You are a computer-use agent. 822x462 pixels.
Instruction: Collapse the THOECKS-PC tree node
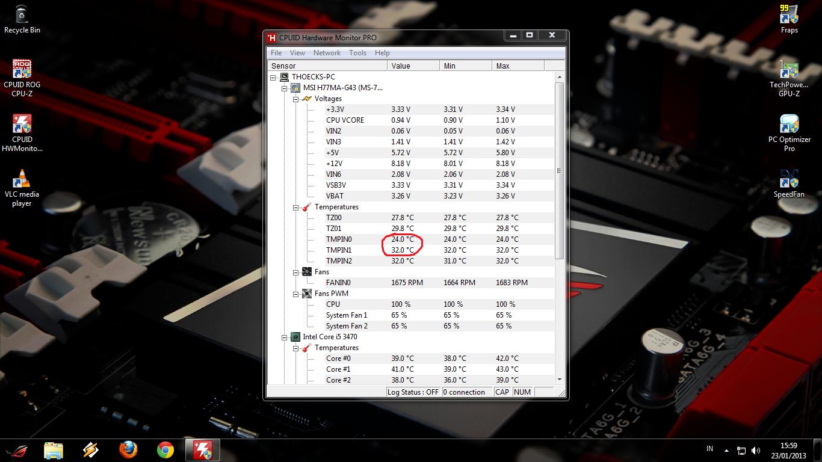tap(273, 77)
